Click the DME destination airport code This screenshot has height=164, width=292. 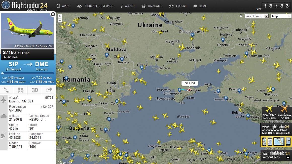pos(42,64)
